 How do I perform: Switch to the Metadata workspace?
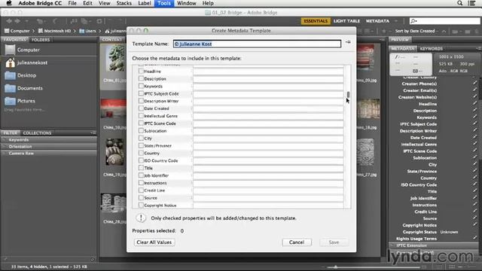377,21
